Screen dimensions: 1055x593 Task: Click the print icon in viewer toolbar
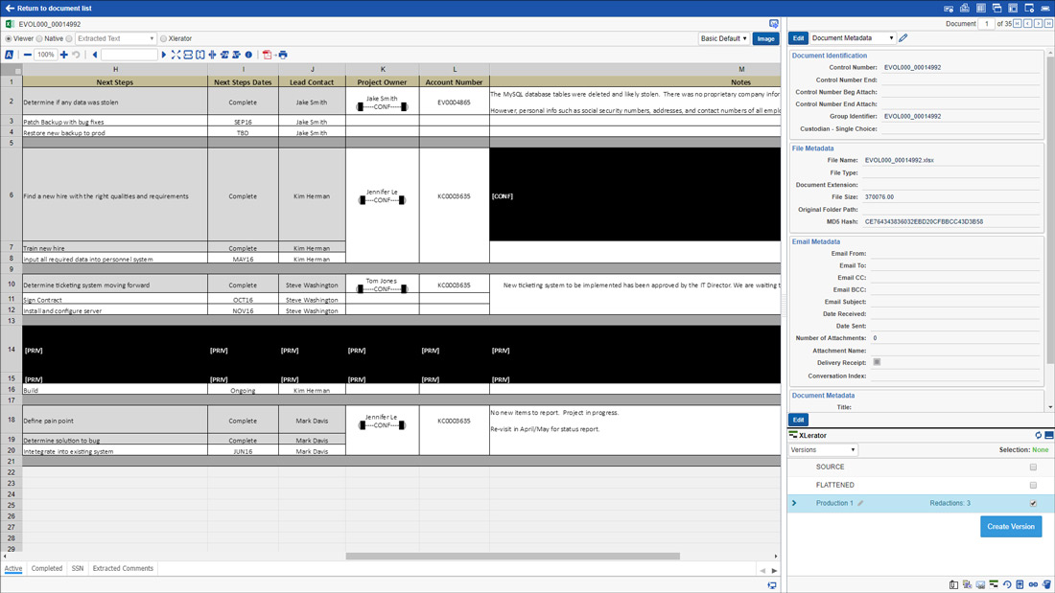[282, 55]
